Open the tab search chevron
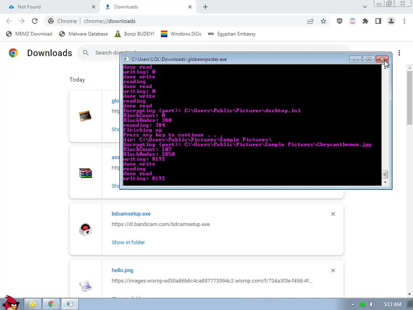Screen dimensions: 413x310 [365, 7]
